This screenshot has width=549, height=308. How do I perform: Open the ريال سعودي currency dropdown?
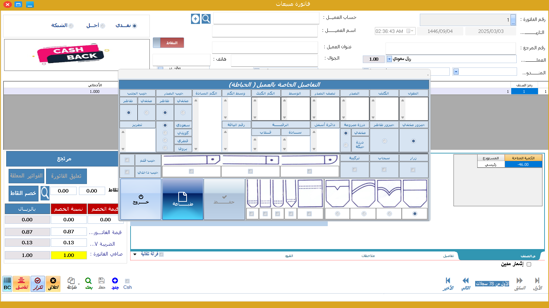pyautogui.click(x=389, y=59)
